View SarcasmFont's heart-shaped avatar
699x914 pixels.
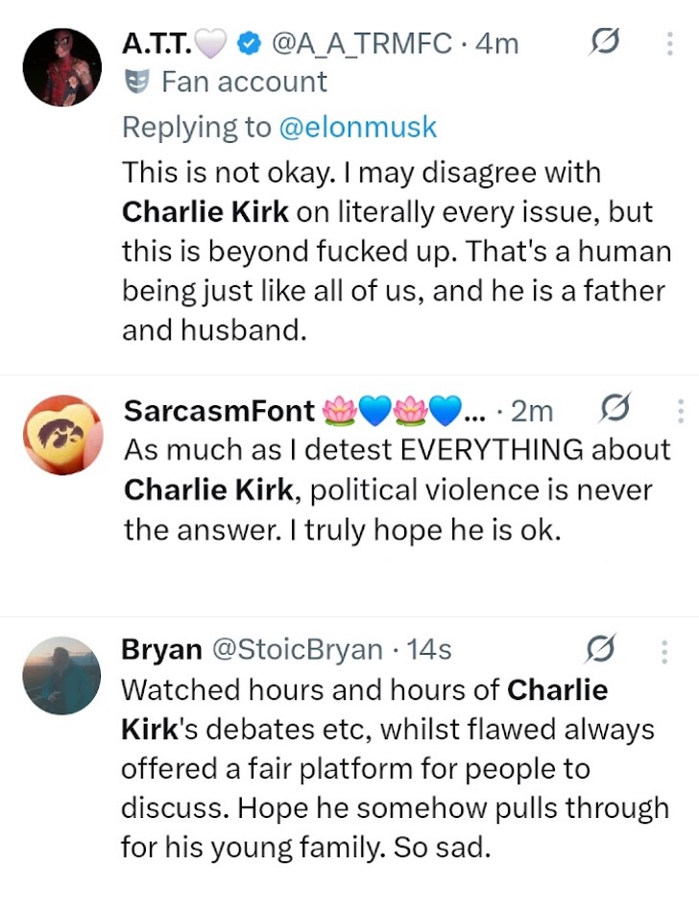(62, 435)
